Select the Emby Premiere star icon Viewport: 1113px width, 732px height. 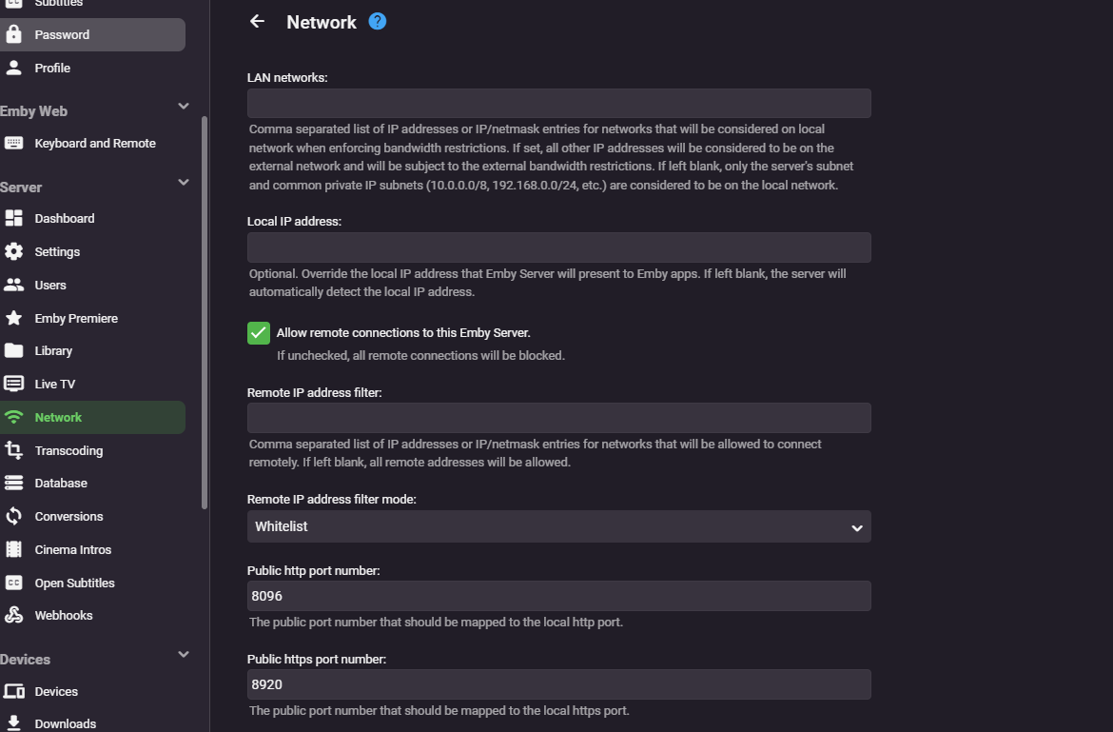pos(14,318)
